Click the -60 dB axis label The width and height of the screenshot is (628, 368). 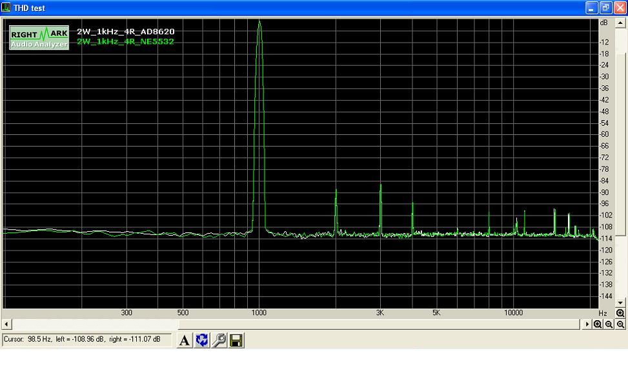[604, 134]
